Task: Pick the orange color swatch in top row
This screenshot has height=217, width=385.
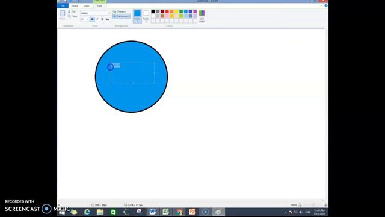Action: [171, 11]
